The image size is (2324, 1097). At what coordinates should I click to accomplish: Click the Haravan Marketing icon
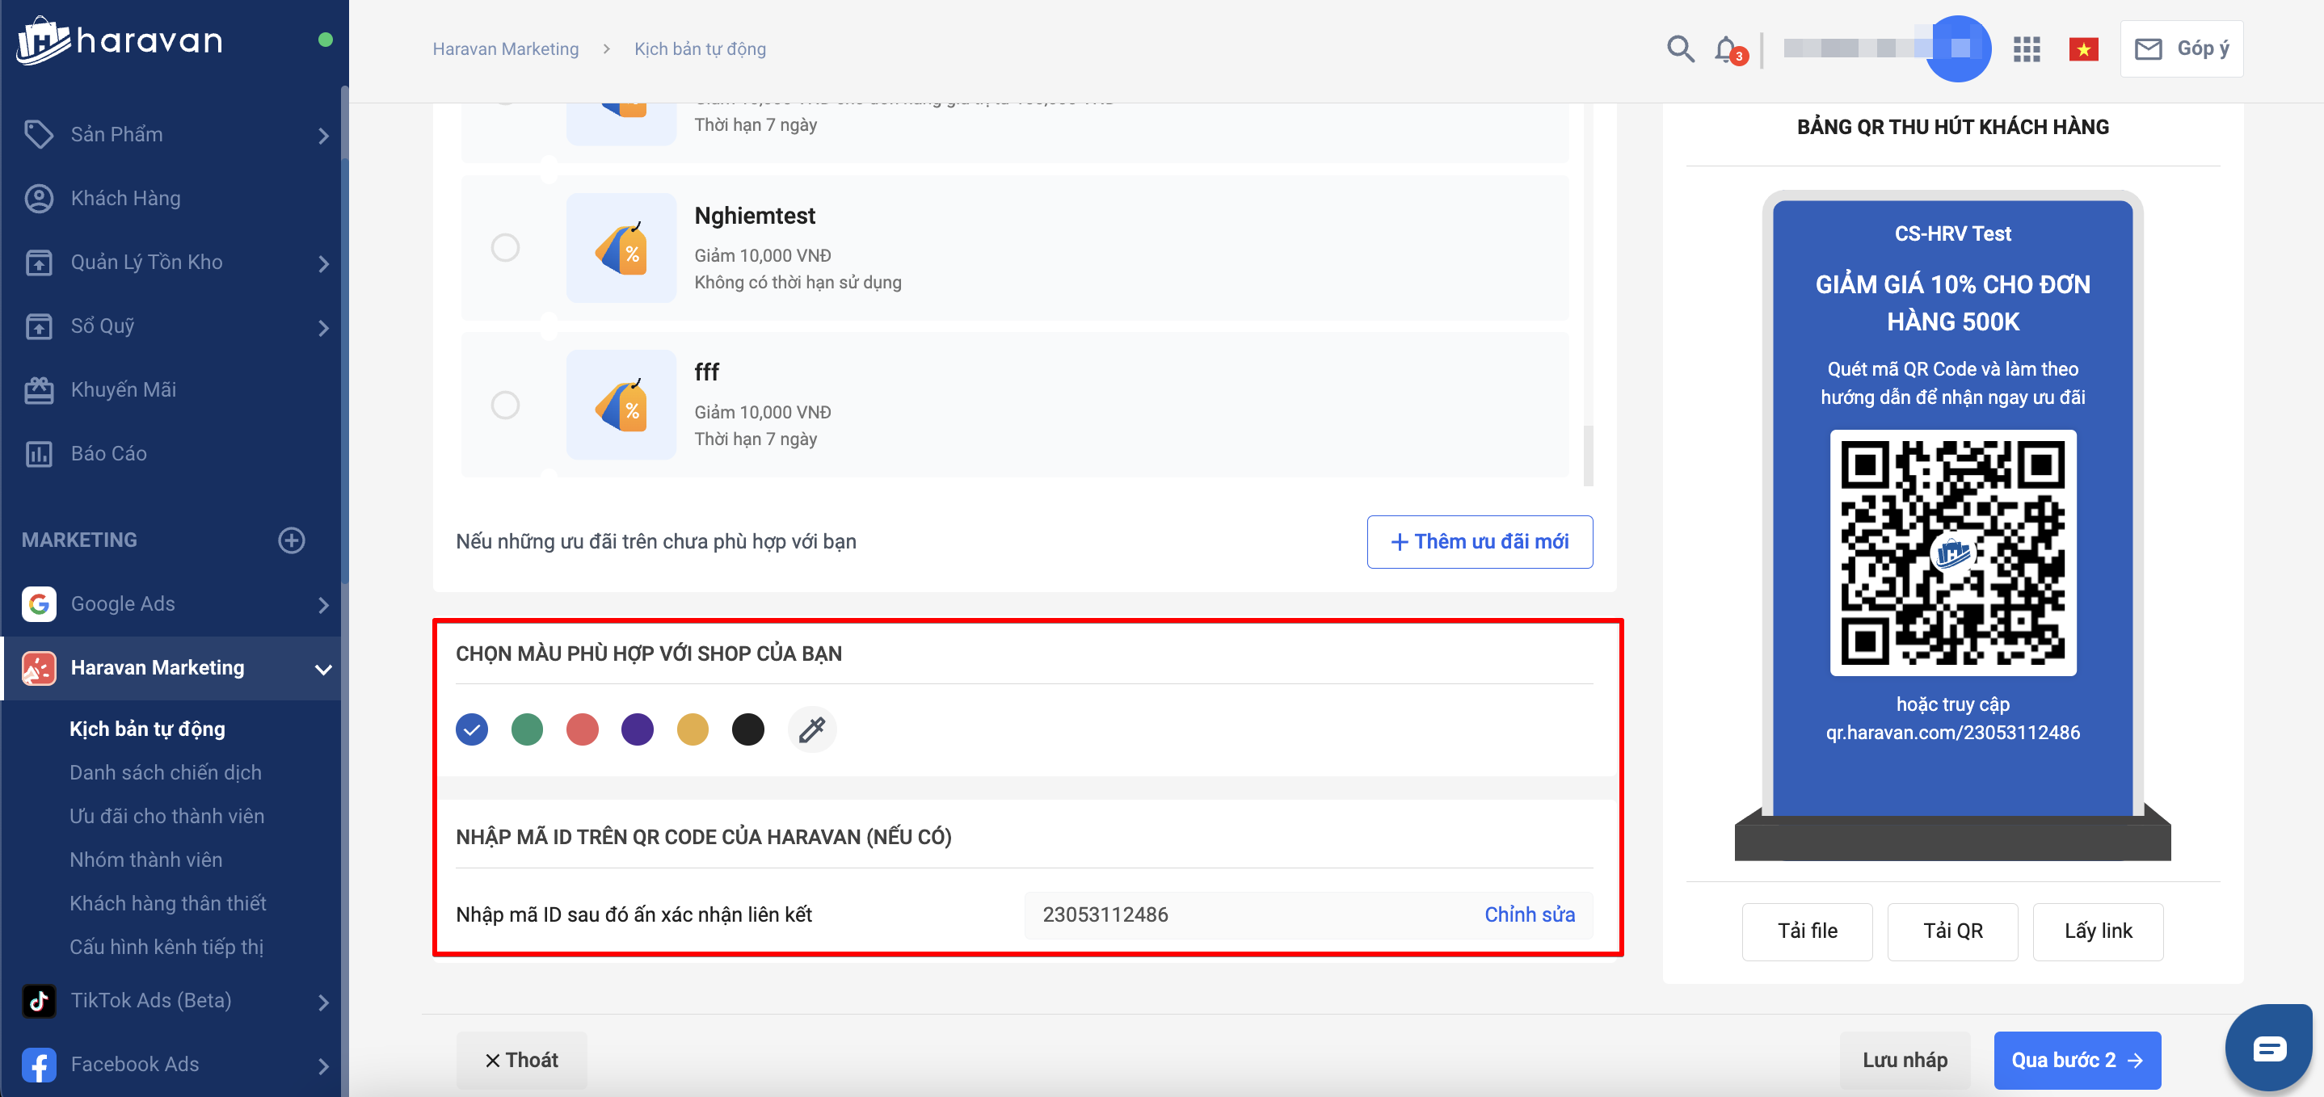tap(39, 667)
